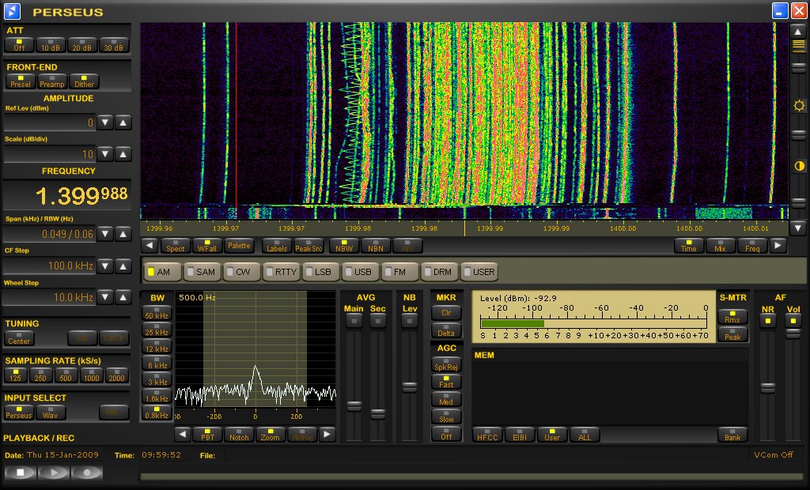Click the contrast half-circle icon
Image resolution: width=810 pixels, height=490 pixels.
pyautogui.click(x=799, y=166)
